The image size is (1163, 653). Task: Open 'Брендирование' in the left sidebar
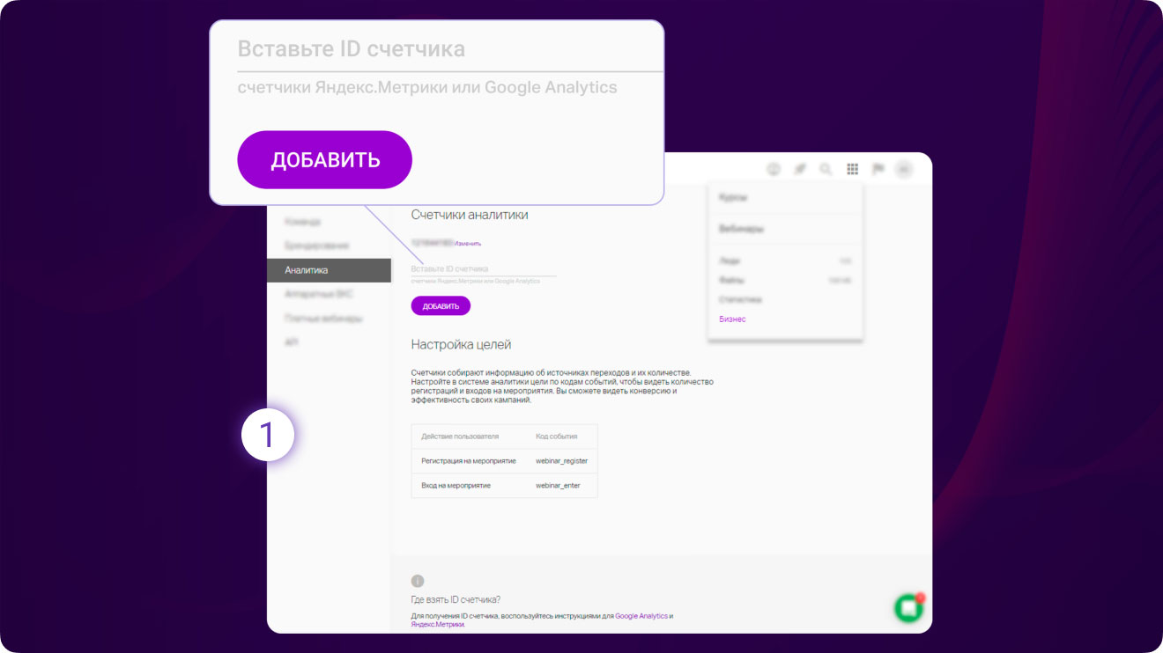click(x=316, y=246)
